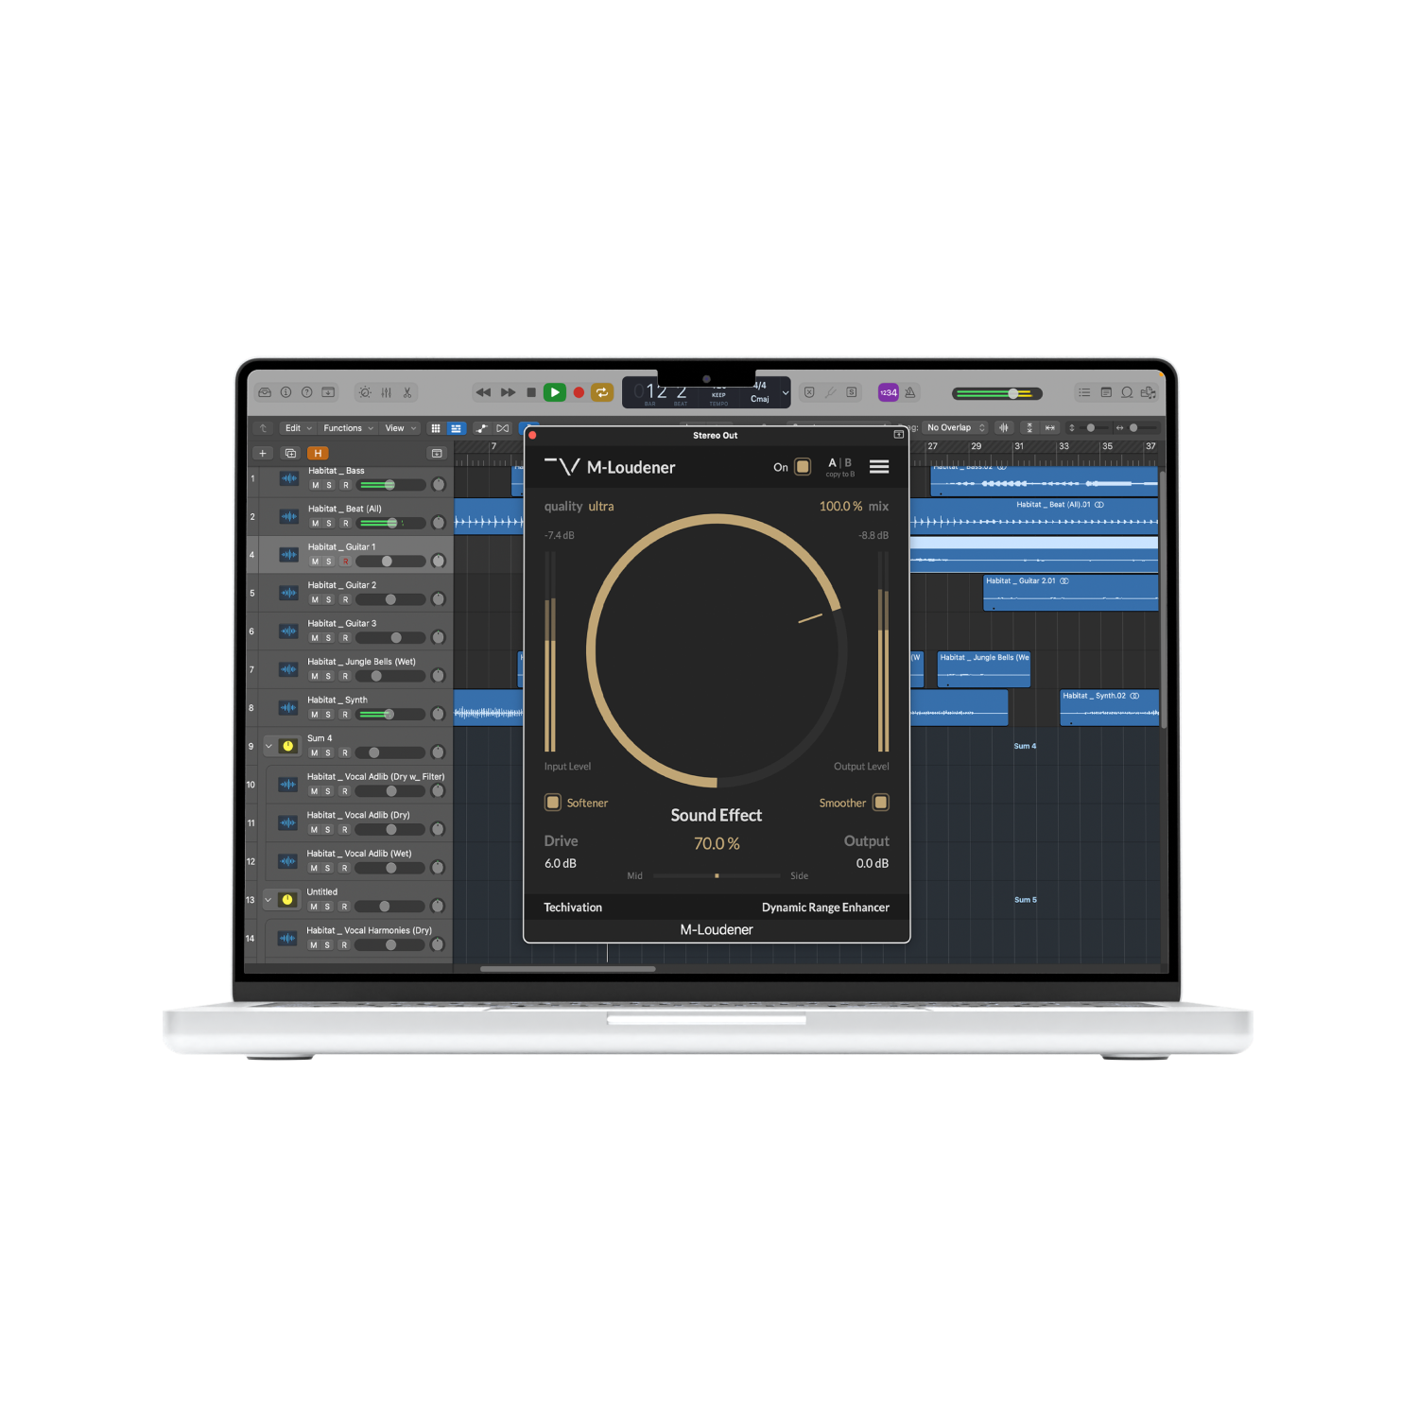Toggle the Smoother checkbox
Viewport: 1418px width, 1418px height.
coord(880,803)
